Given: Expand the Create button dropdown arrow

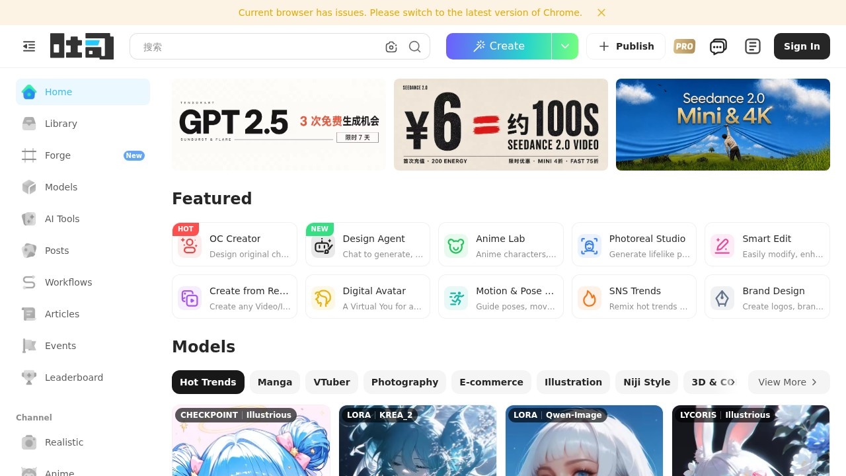Looking at the screenshot, I should click(565, 46).
